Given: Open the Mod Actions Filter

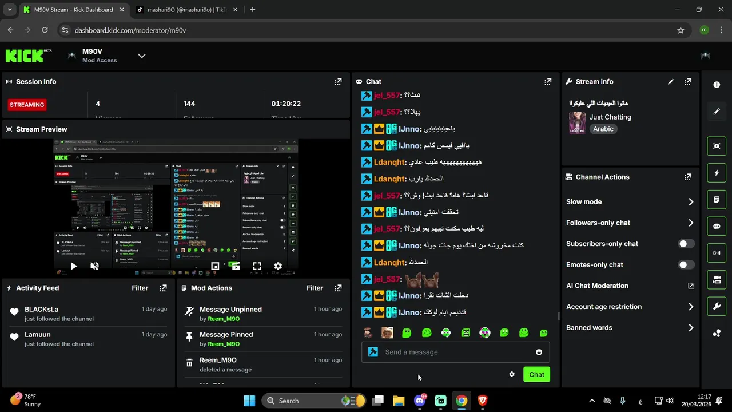Looking at the screenshot, I should [x=315, y=288].
